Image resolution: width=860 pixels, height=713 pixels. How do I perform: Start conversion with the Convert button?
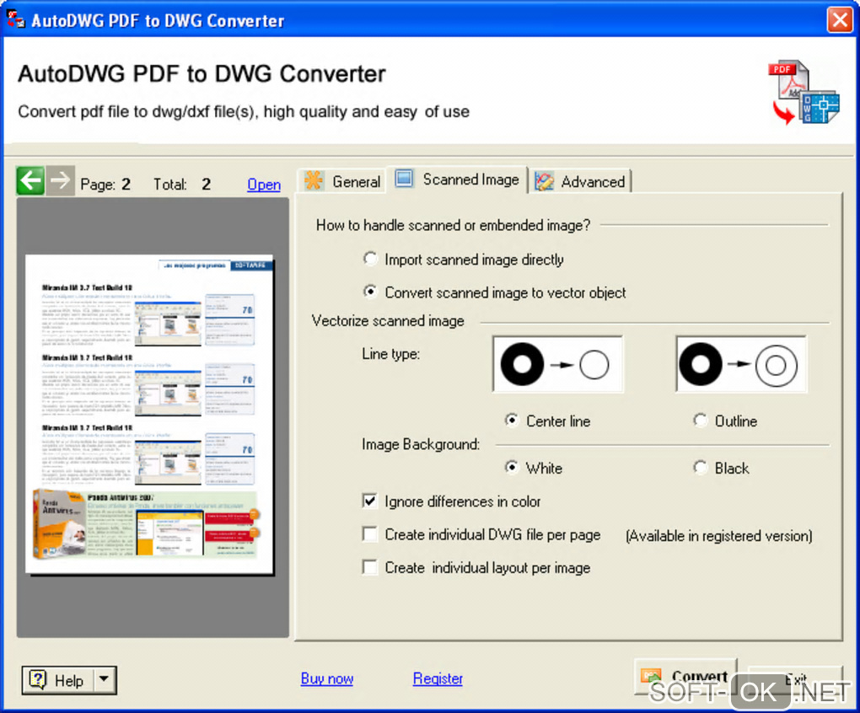point(685,677)
